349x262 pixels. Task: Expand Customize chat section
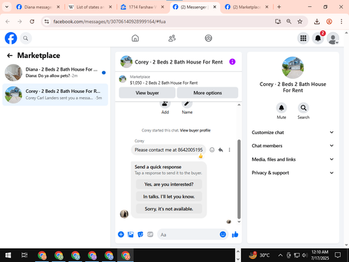[292, 132]
